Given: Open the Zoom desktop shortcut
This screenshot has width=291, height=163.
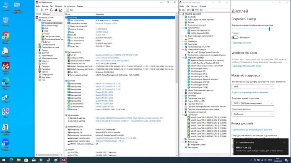Looking at the screenshot, I should (5, 145).
